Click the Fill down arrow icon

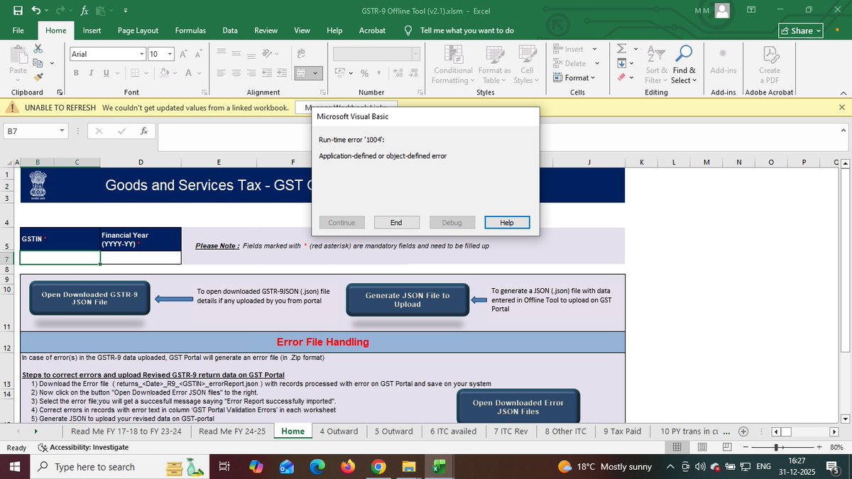(621, 63)
